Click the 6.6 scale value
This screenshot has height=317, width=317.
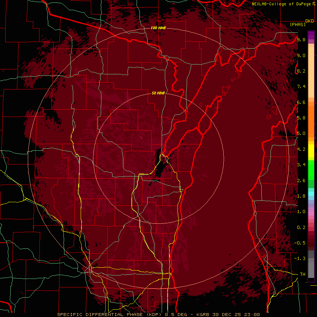pyautogui.click(x=301, y=102)
